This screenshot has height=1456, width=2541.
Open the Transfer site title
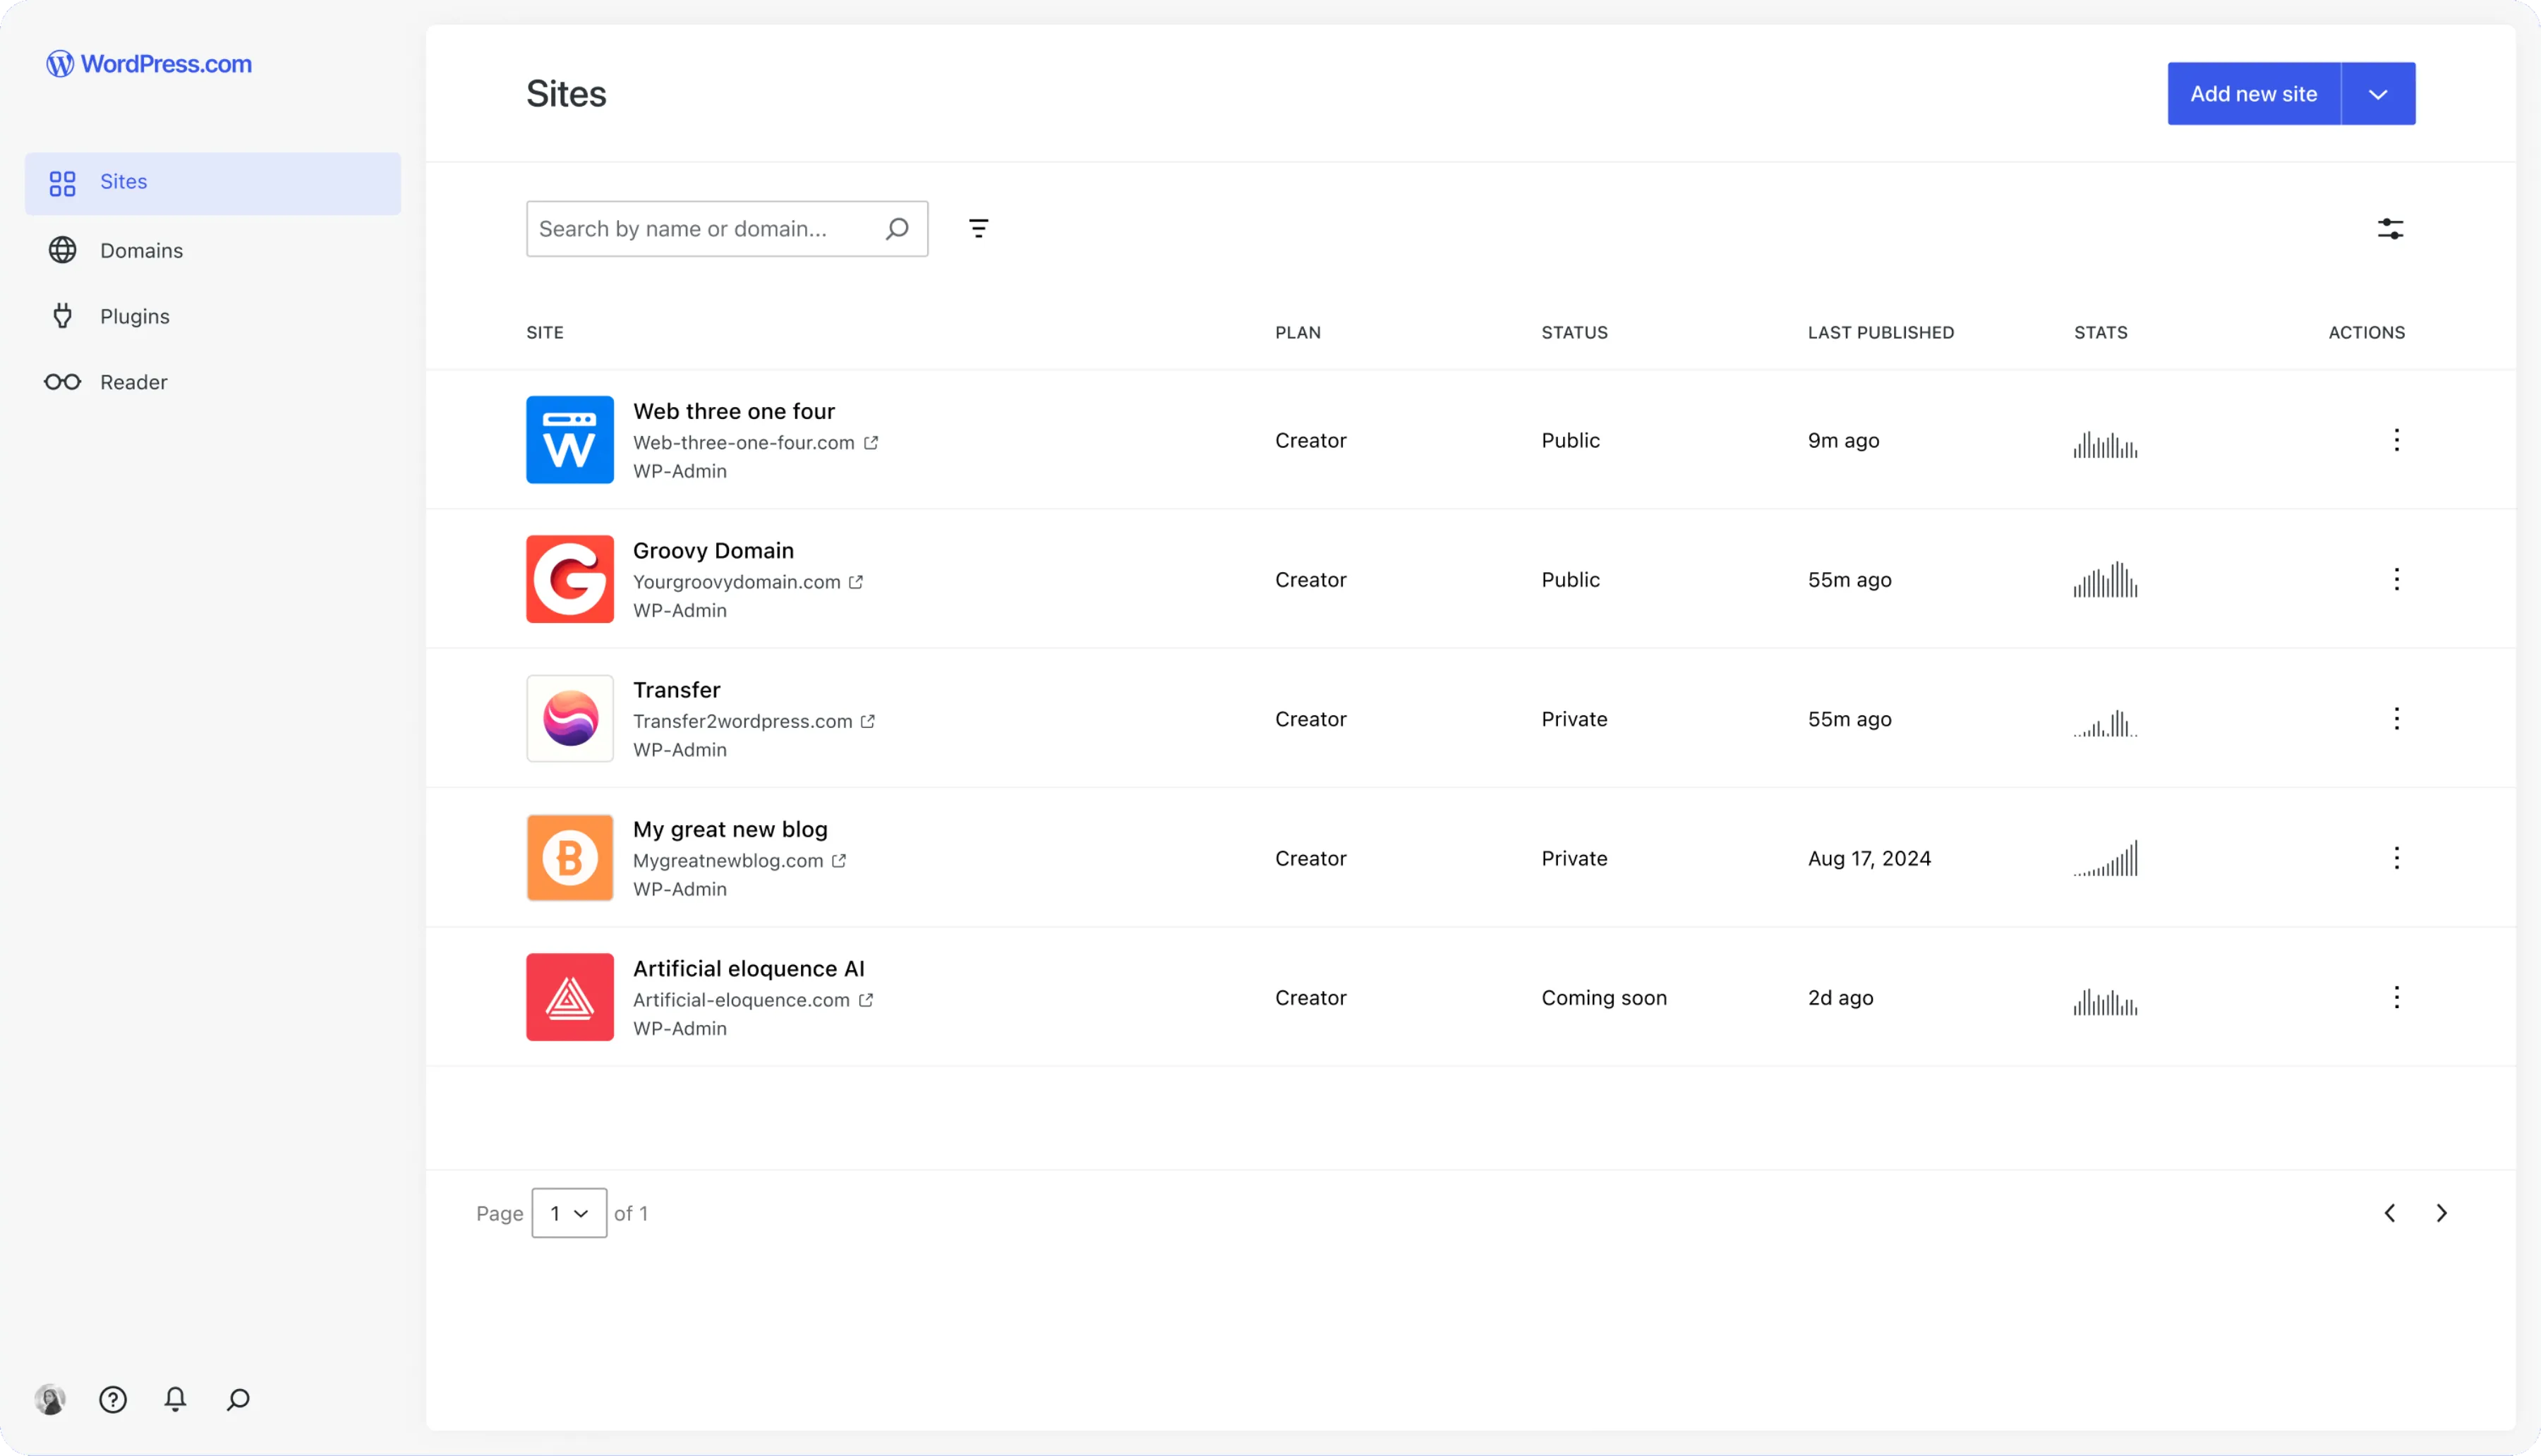(676, 690)
